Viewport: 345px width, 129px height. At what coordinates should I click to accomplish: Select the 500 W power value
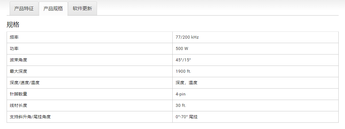(182, 49)
